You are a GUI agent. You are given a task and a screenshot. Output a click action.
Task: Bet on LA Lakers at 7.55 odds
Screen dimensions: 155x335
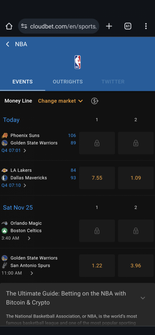[97, 178]
